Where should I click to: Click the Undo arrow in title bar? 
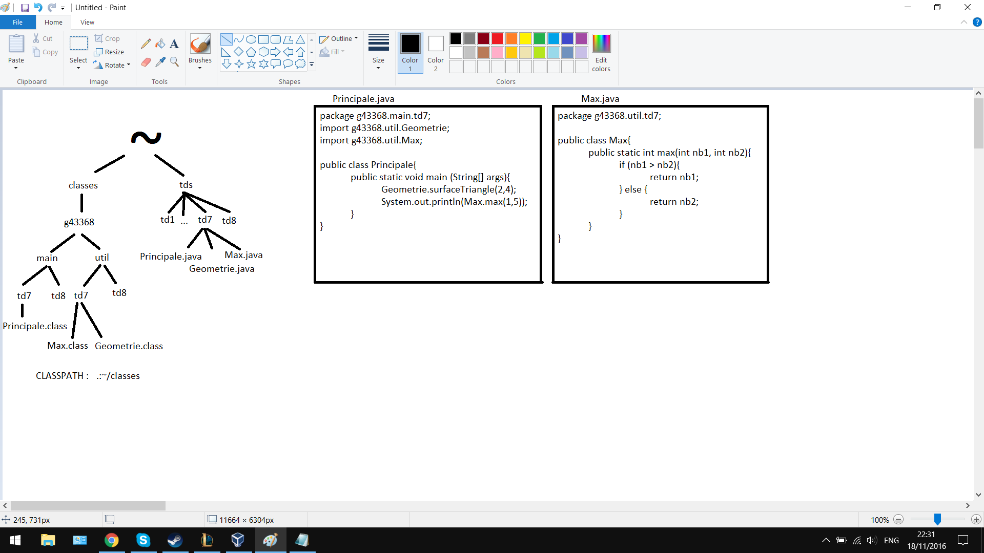click(38, 8)
